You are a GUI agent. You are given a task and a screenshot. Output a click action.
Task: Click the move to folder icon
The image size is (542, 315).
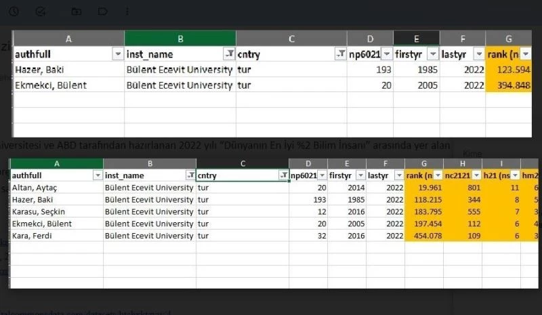77,12
